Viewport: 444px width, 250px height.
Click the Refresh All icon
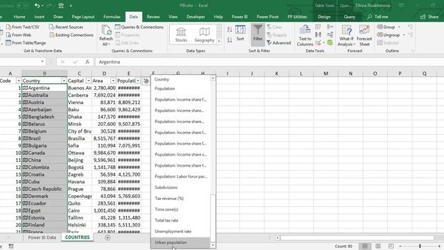coord(106,31)
